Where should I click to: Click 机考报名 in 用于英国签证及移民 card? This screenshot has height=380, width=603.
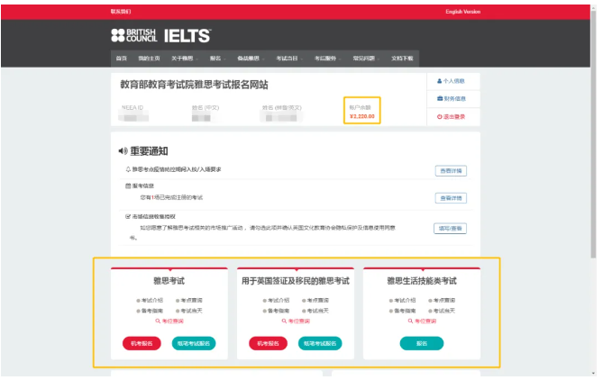268,343
